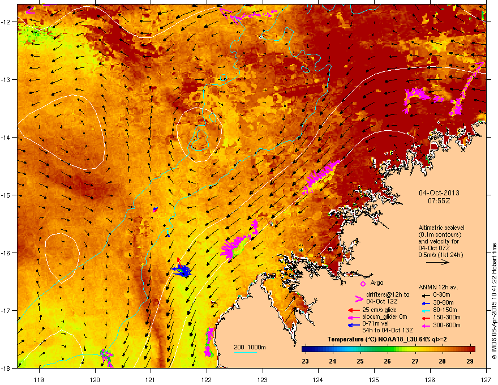Click the latitude axis label -18

pos(6,369)
